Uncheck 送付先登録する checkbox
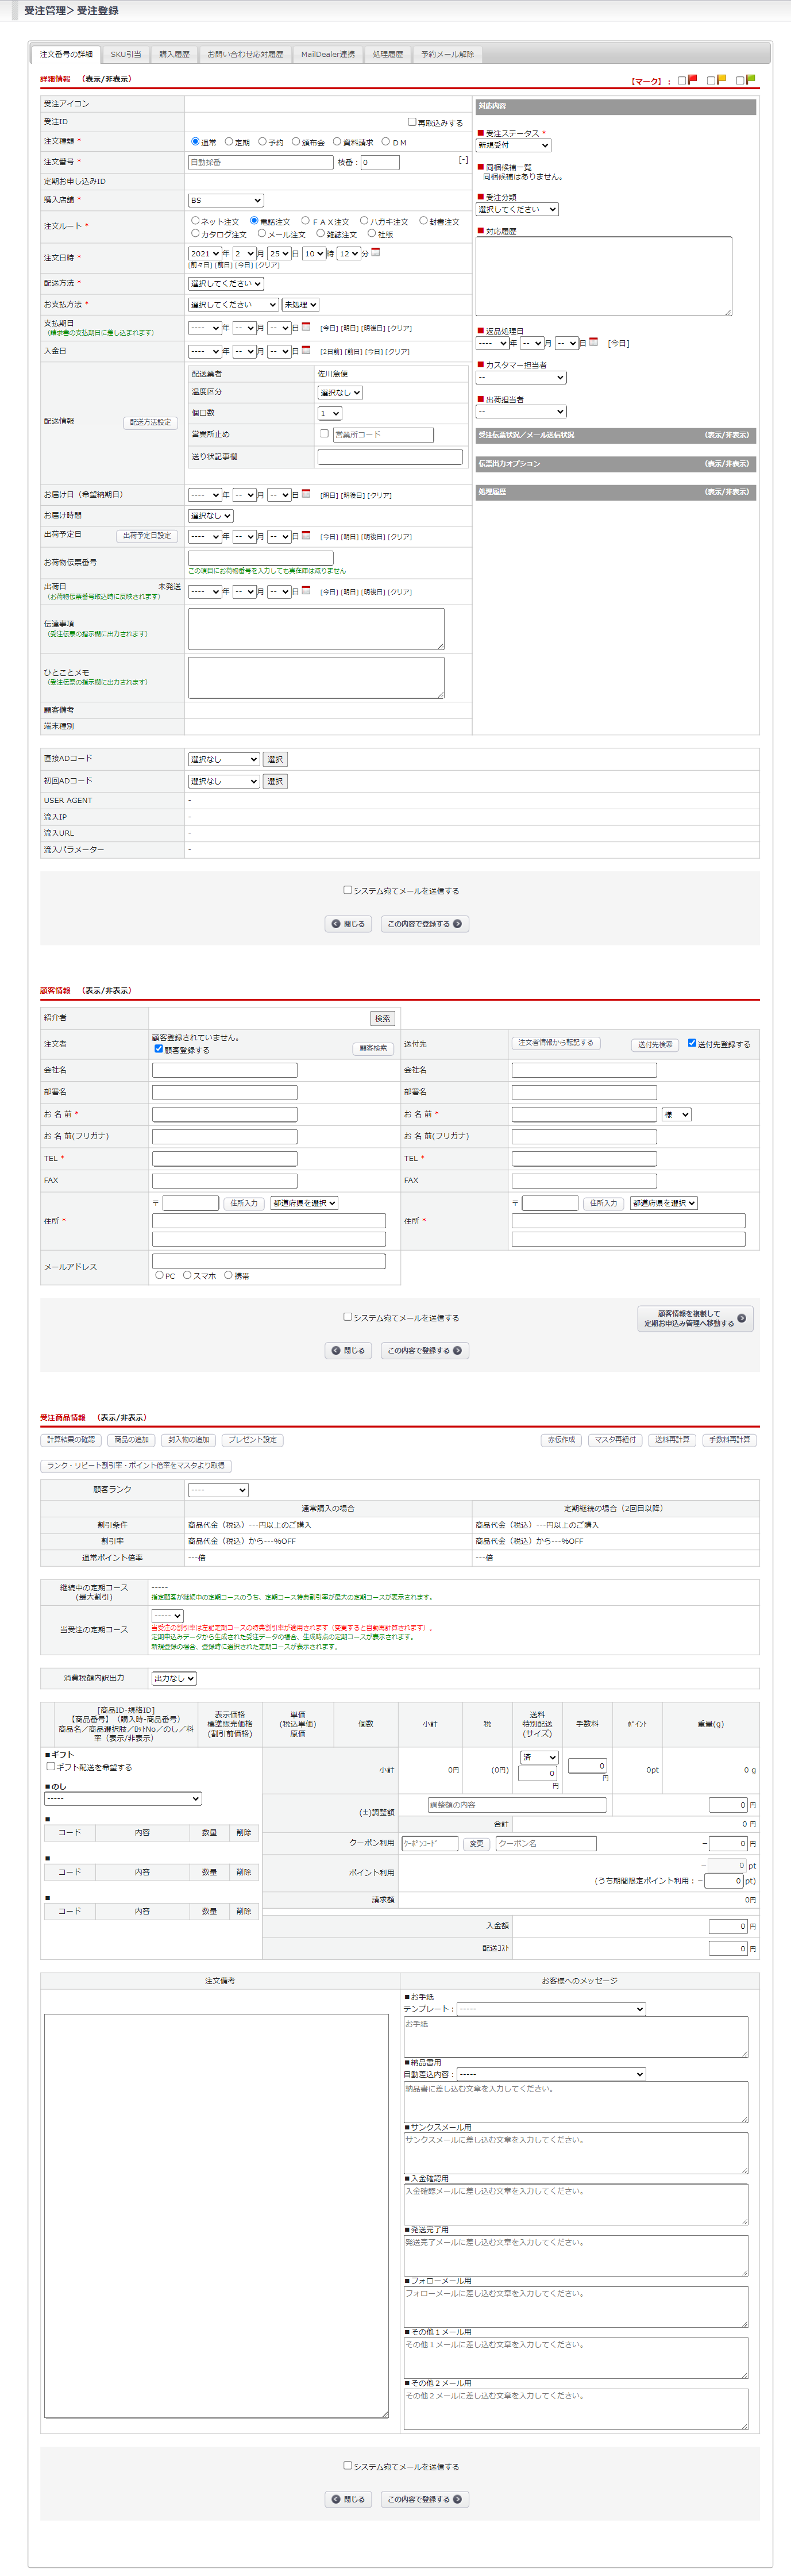This screenshot has width=791, height=2576. (x=691, y=1043)
